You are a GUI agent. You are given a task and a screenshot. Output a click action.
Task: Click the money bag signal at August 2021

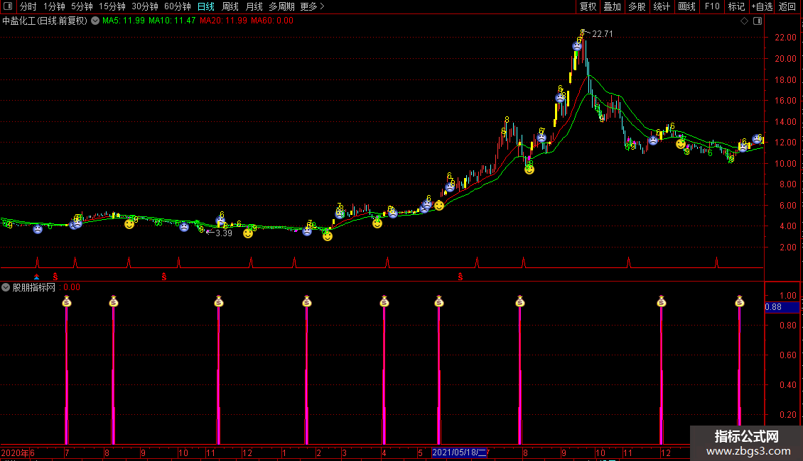tap(519, 301)
